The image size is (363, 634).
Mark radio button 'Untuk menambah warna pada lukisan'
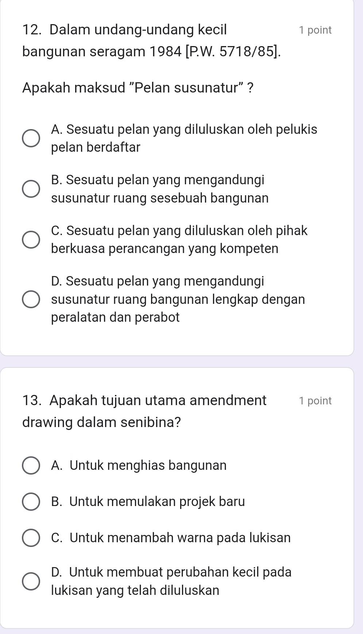(x=31, y=538)
